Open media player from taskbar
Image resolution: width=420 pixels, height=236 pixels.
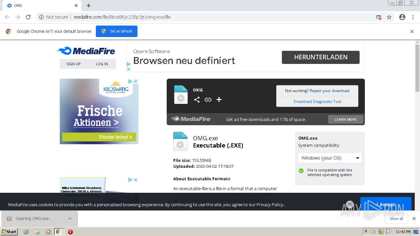point(48,232)
